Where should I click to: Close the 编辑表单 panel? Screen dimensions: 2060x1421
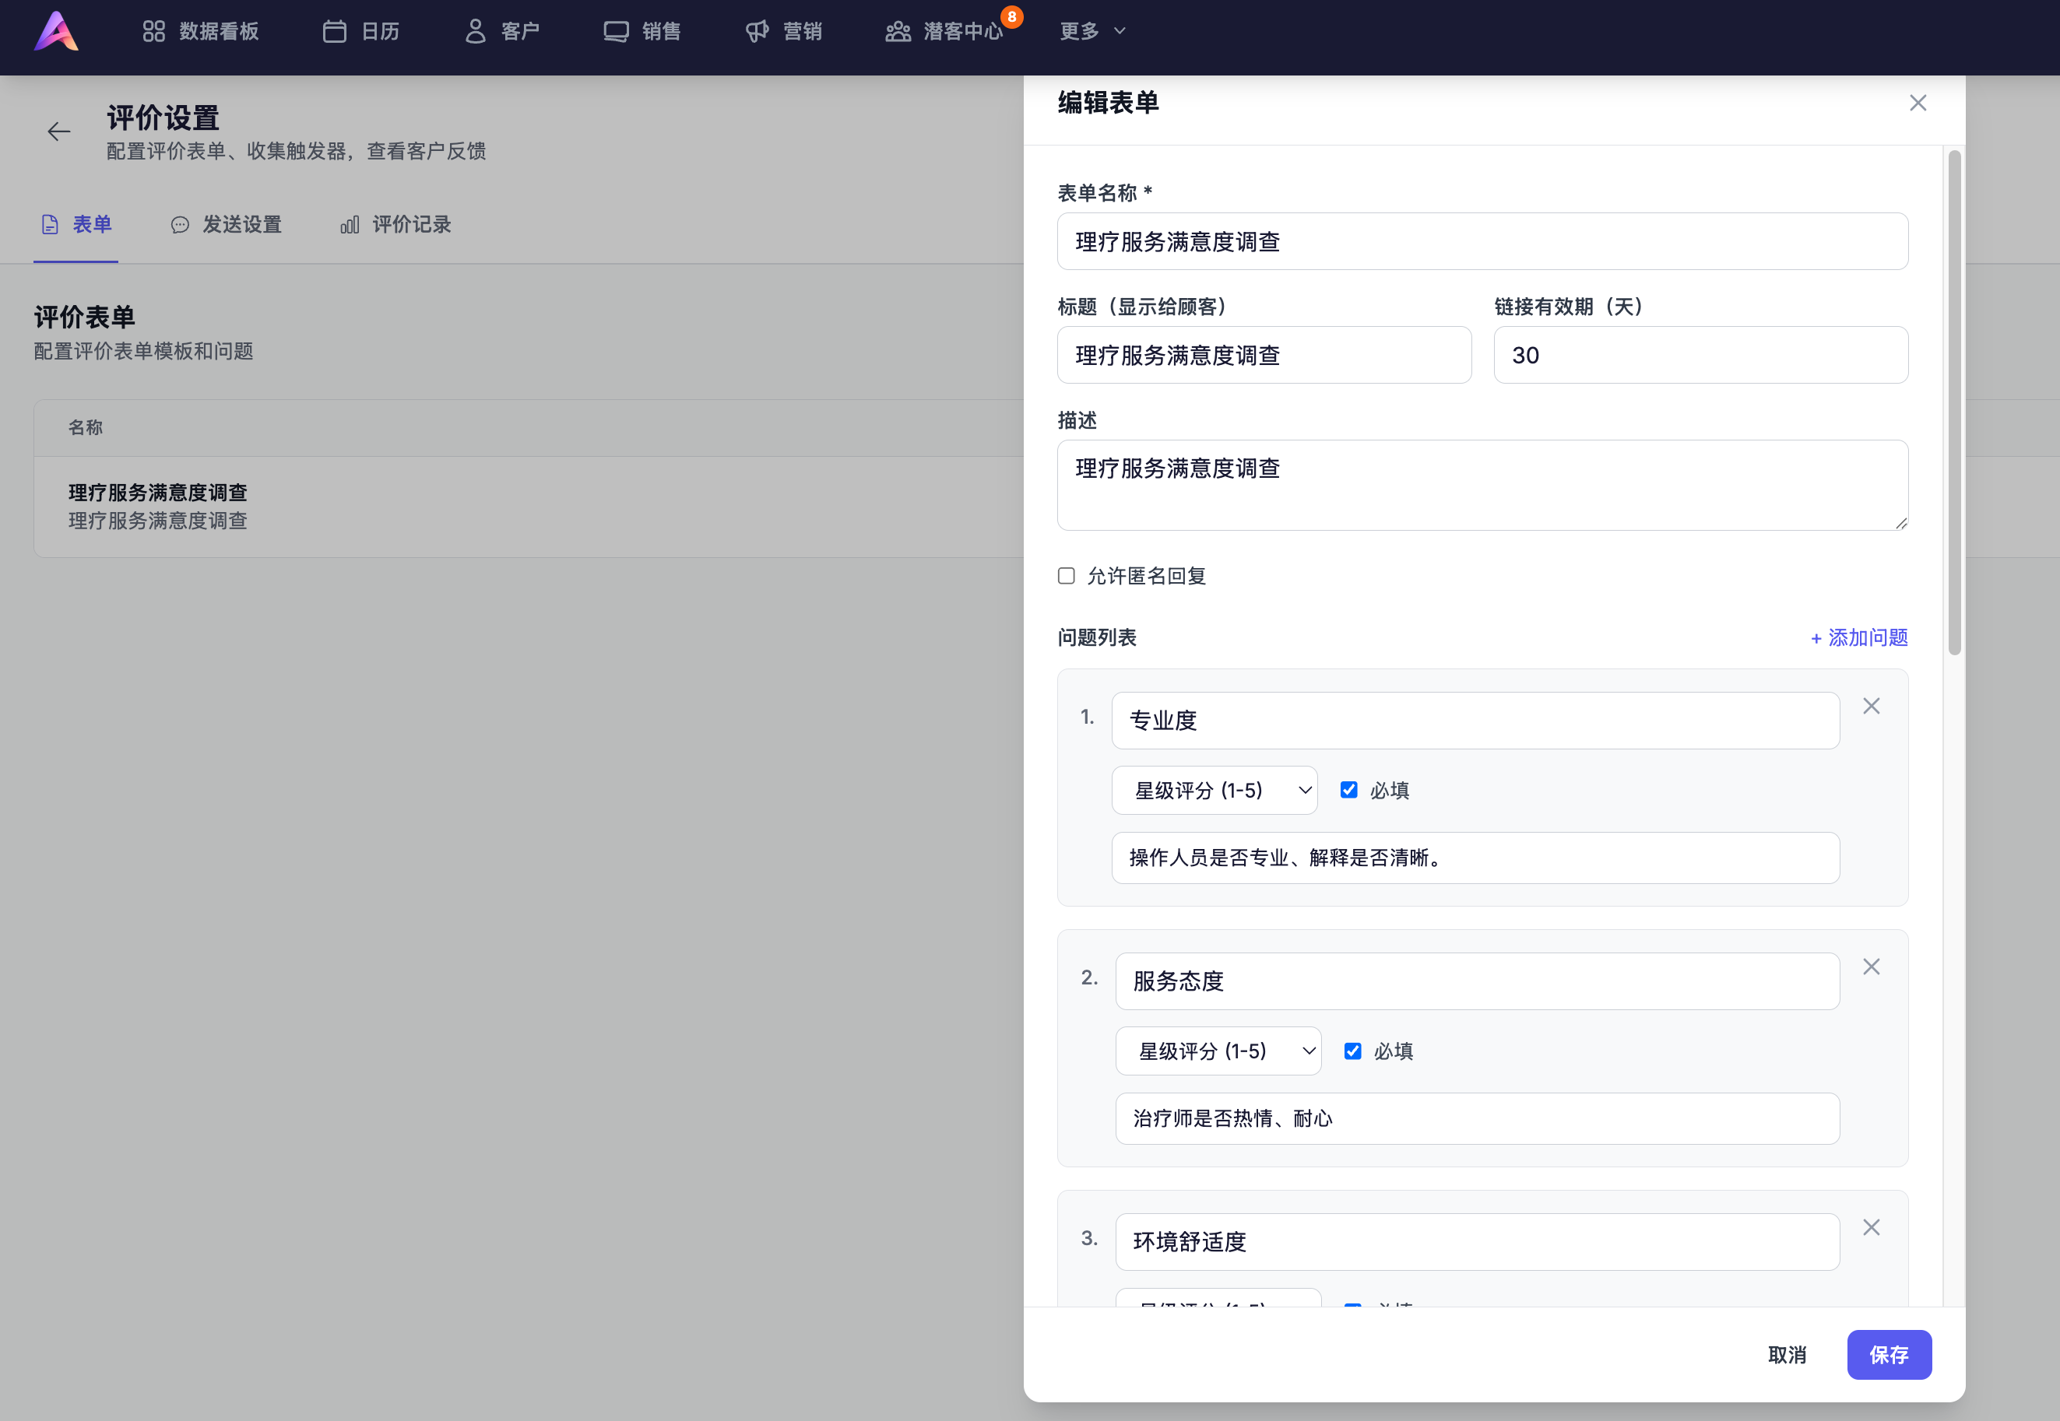coord(1918,104)
